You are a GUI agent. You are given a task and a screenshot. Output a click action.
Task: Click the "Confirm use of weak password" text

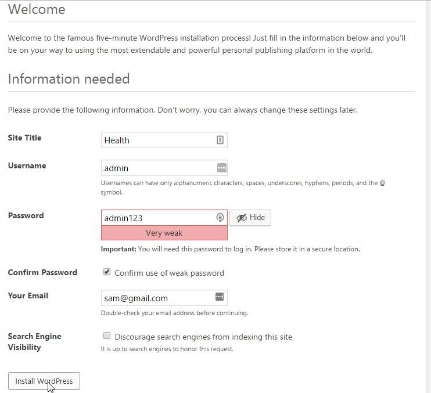click(169, 273)
